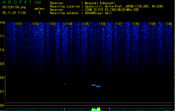Image resolution: width=175 pixels, height=111 pixels.
Task: Click the 1134 time marker
Action: 69,24
